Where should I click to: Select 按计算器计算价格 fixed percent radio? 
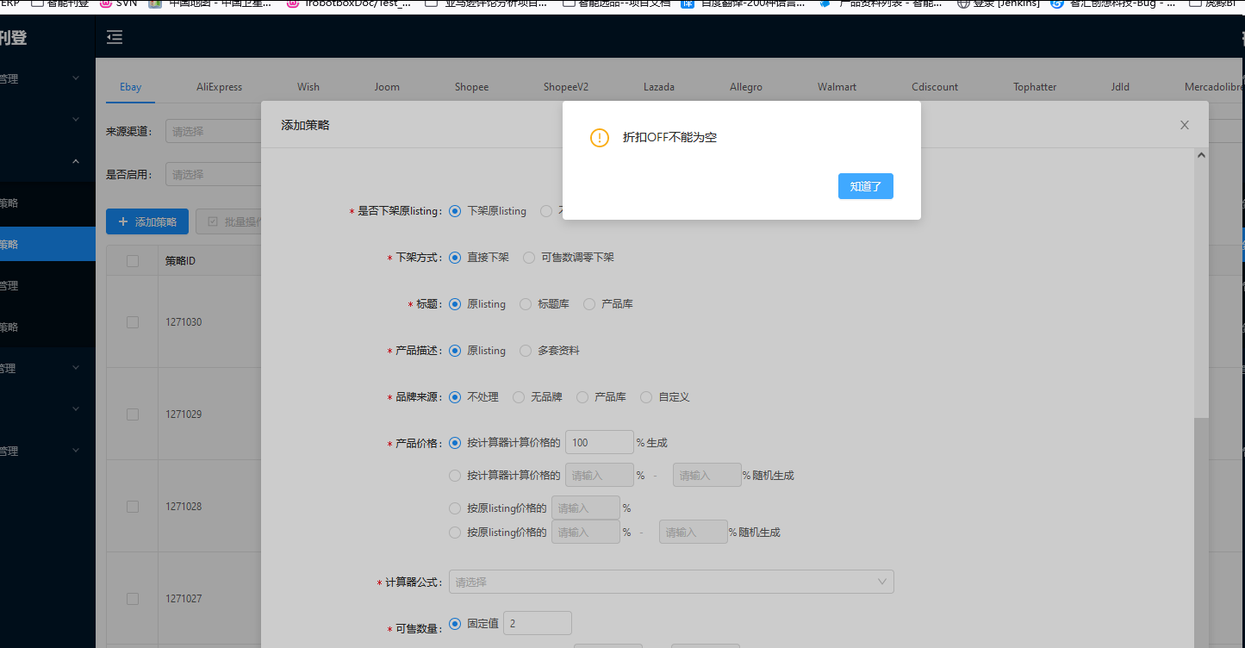(x=455, y=443)
